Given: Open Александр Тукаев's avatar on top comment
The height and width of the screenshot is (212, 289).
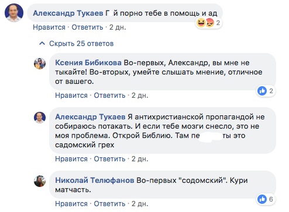Looking at the screenshot, I should coord(14,13).
